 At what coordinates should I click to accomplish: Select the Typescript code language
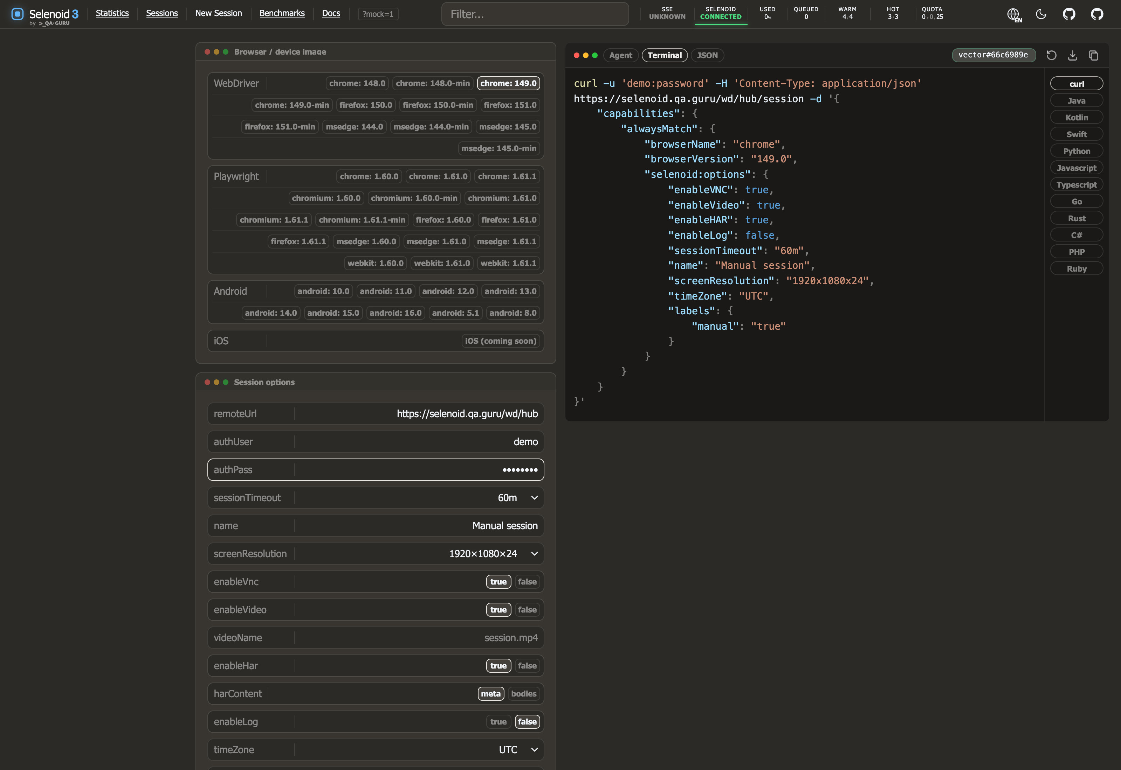click(1077, 185)
